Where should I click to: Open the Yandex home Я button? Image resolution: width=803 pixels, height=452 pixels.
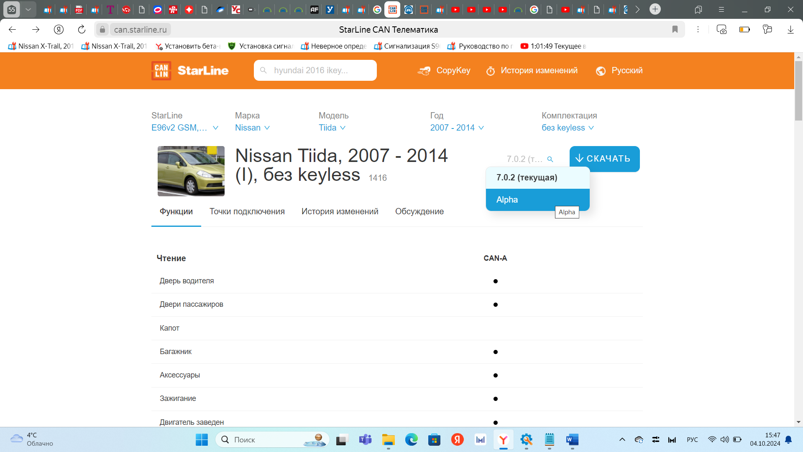pyautogui.click(x=59, y=29)
